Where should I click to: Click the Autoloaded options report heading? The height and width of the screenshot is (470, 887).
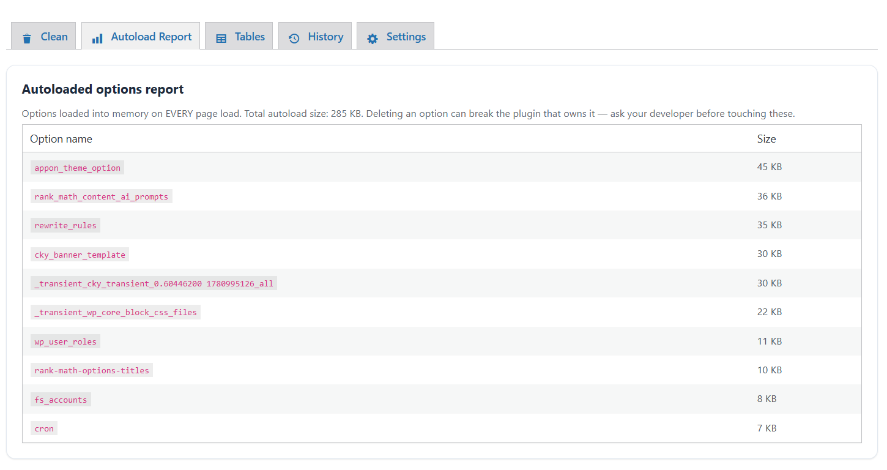click(103, 89)
